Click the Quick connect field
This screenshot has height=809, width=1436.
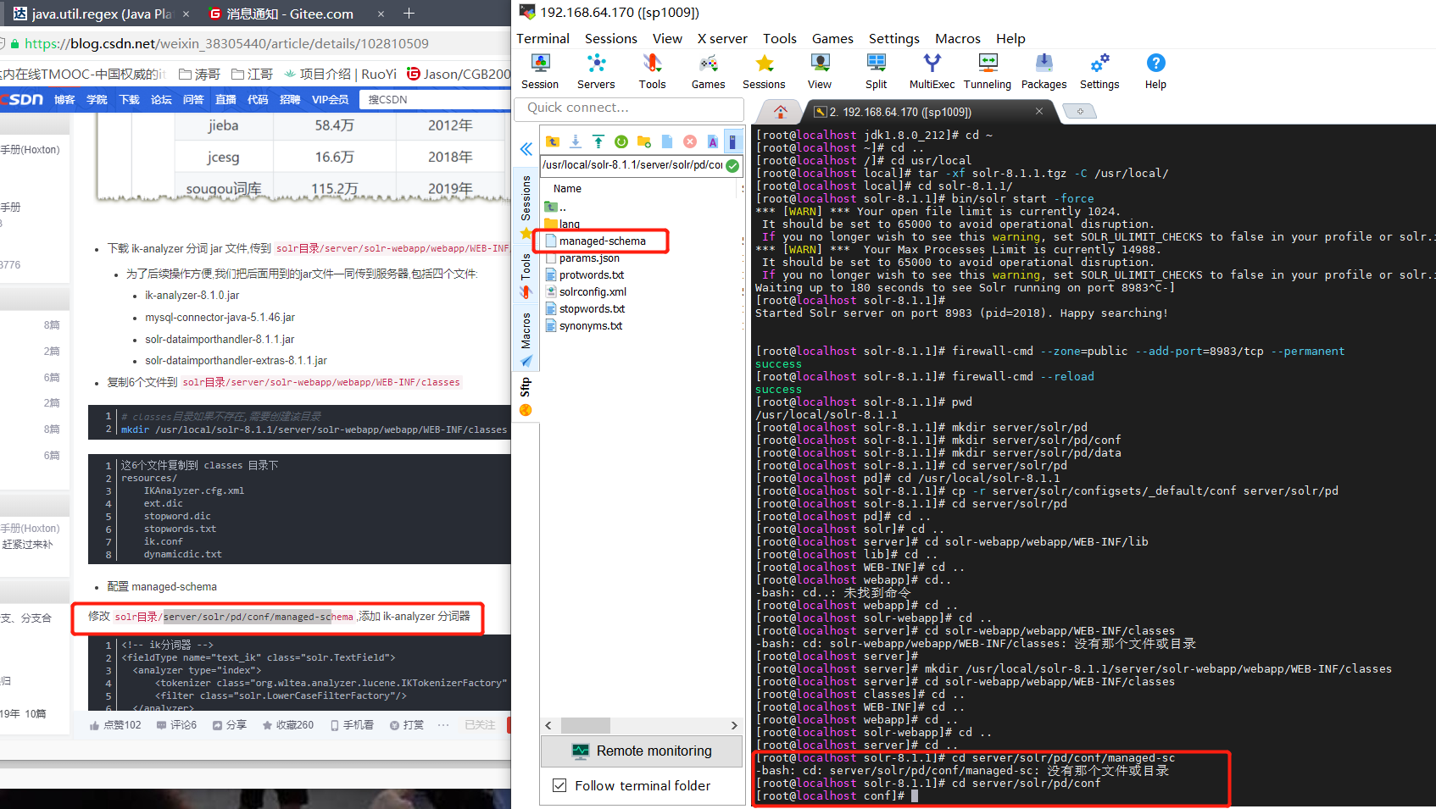pos(628,108)
